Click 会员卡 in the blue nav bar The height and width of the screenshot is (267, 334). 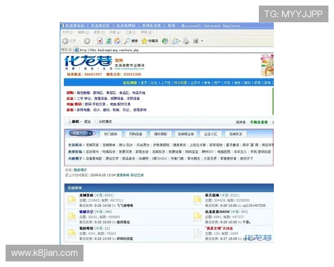point(195,83)
